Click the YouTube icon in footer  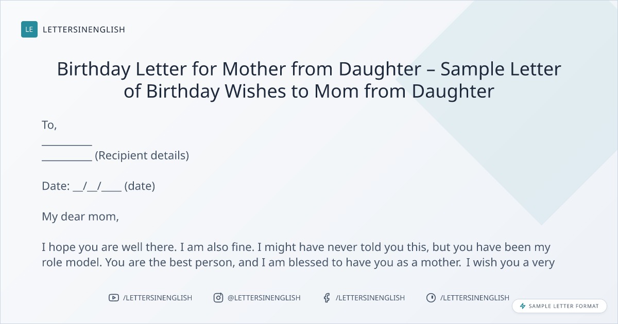point(114,298)
